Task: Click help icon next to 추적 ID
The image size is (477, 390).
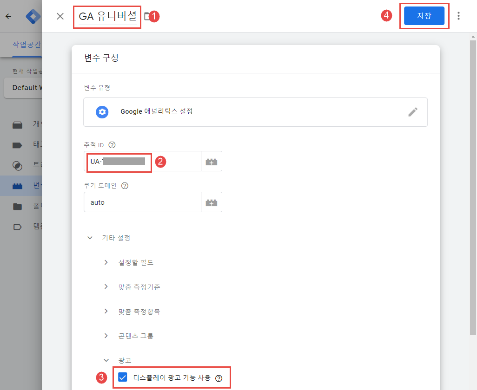Action: (x=112, y=145)
